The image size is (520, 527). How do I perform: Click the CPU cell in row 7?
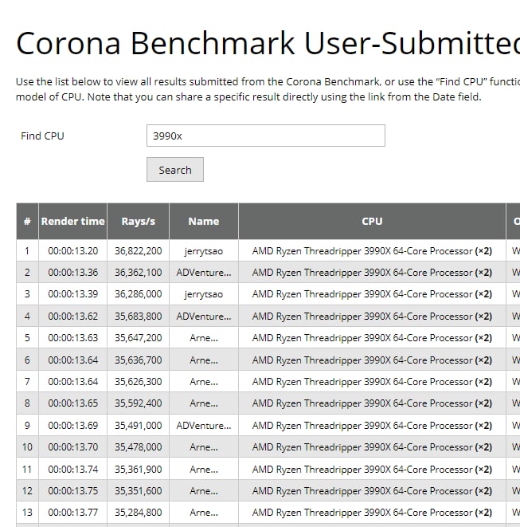372,381
